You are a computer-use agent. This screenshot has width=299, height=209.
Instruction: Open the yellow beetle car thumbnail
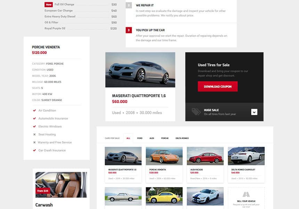164,196
